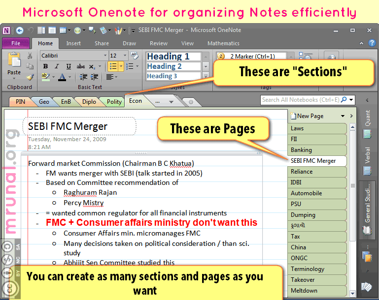
Task: Open the Polity section tab
Action: (x=114, y=102)
